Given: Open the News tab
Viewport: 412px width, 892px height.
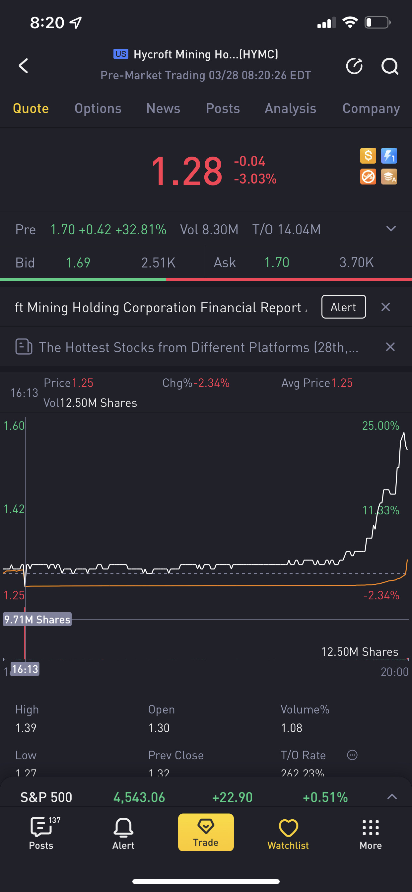Looking at the screenshot, I should [163, 109].
